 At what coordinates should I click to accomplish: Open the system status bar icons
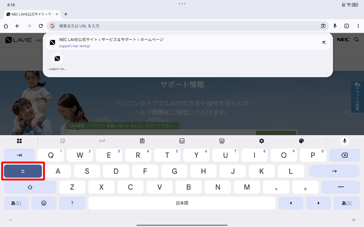click(x=350, y=5)
